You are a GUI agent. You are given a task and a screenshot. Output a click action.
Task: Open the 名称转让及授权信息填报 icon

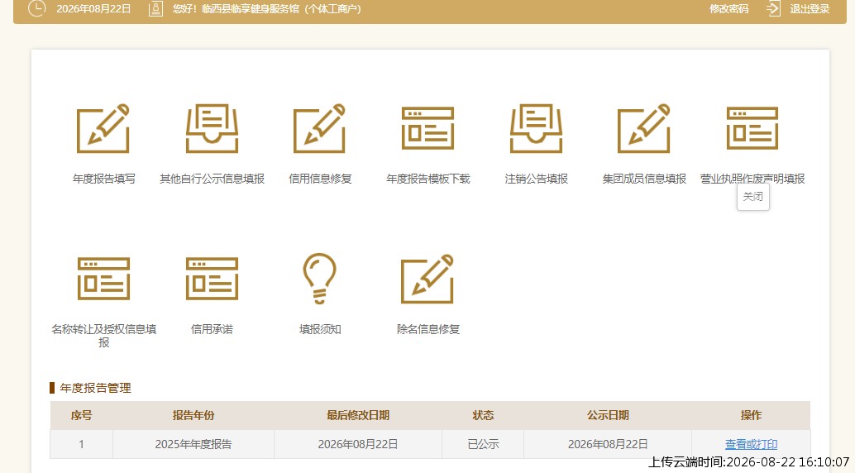coord(103,279)
